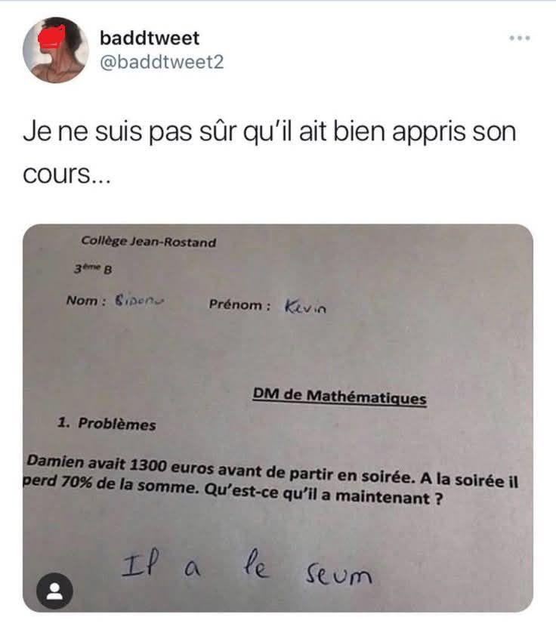This screenshot has width=556, height=639.
Task: Open the baddtweet profile avatar
Action: [56, 50]
